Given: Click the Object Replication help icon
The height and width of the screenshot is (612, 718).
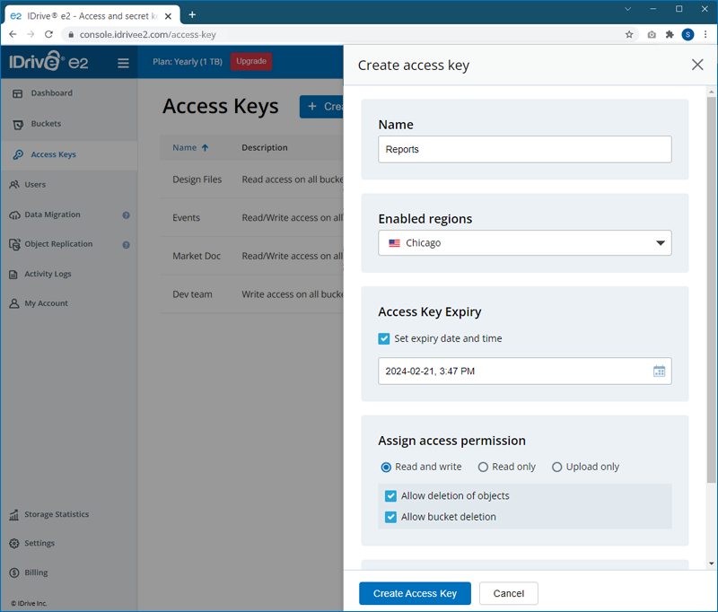Looking at the screenshot, I should (x=127, y=244).
